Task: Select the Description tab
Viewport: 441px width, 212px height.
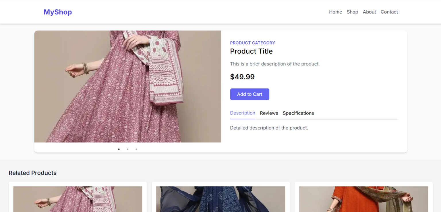Action: [242, 113]
